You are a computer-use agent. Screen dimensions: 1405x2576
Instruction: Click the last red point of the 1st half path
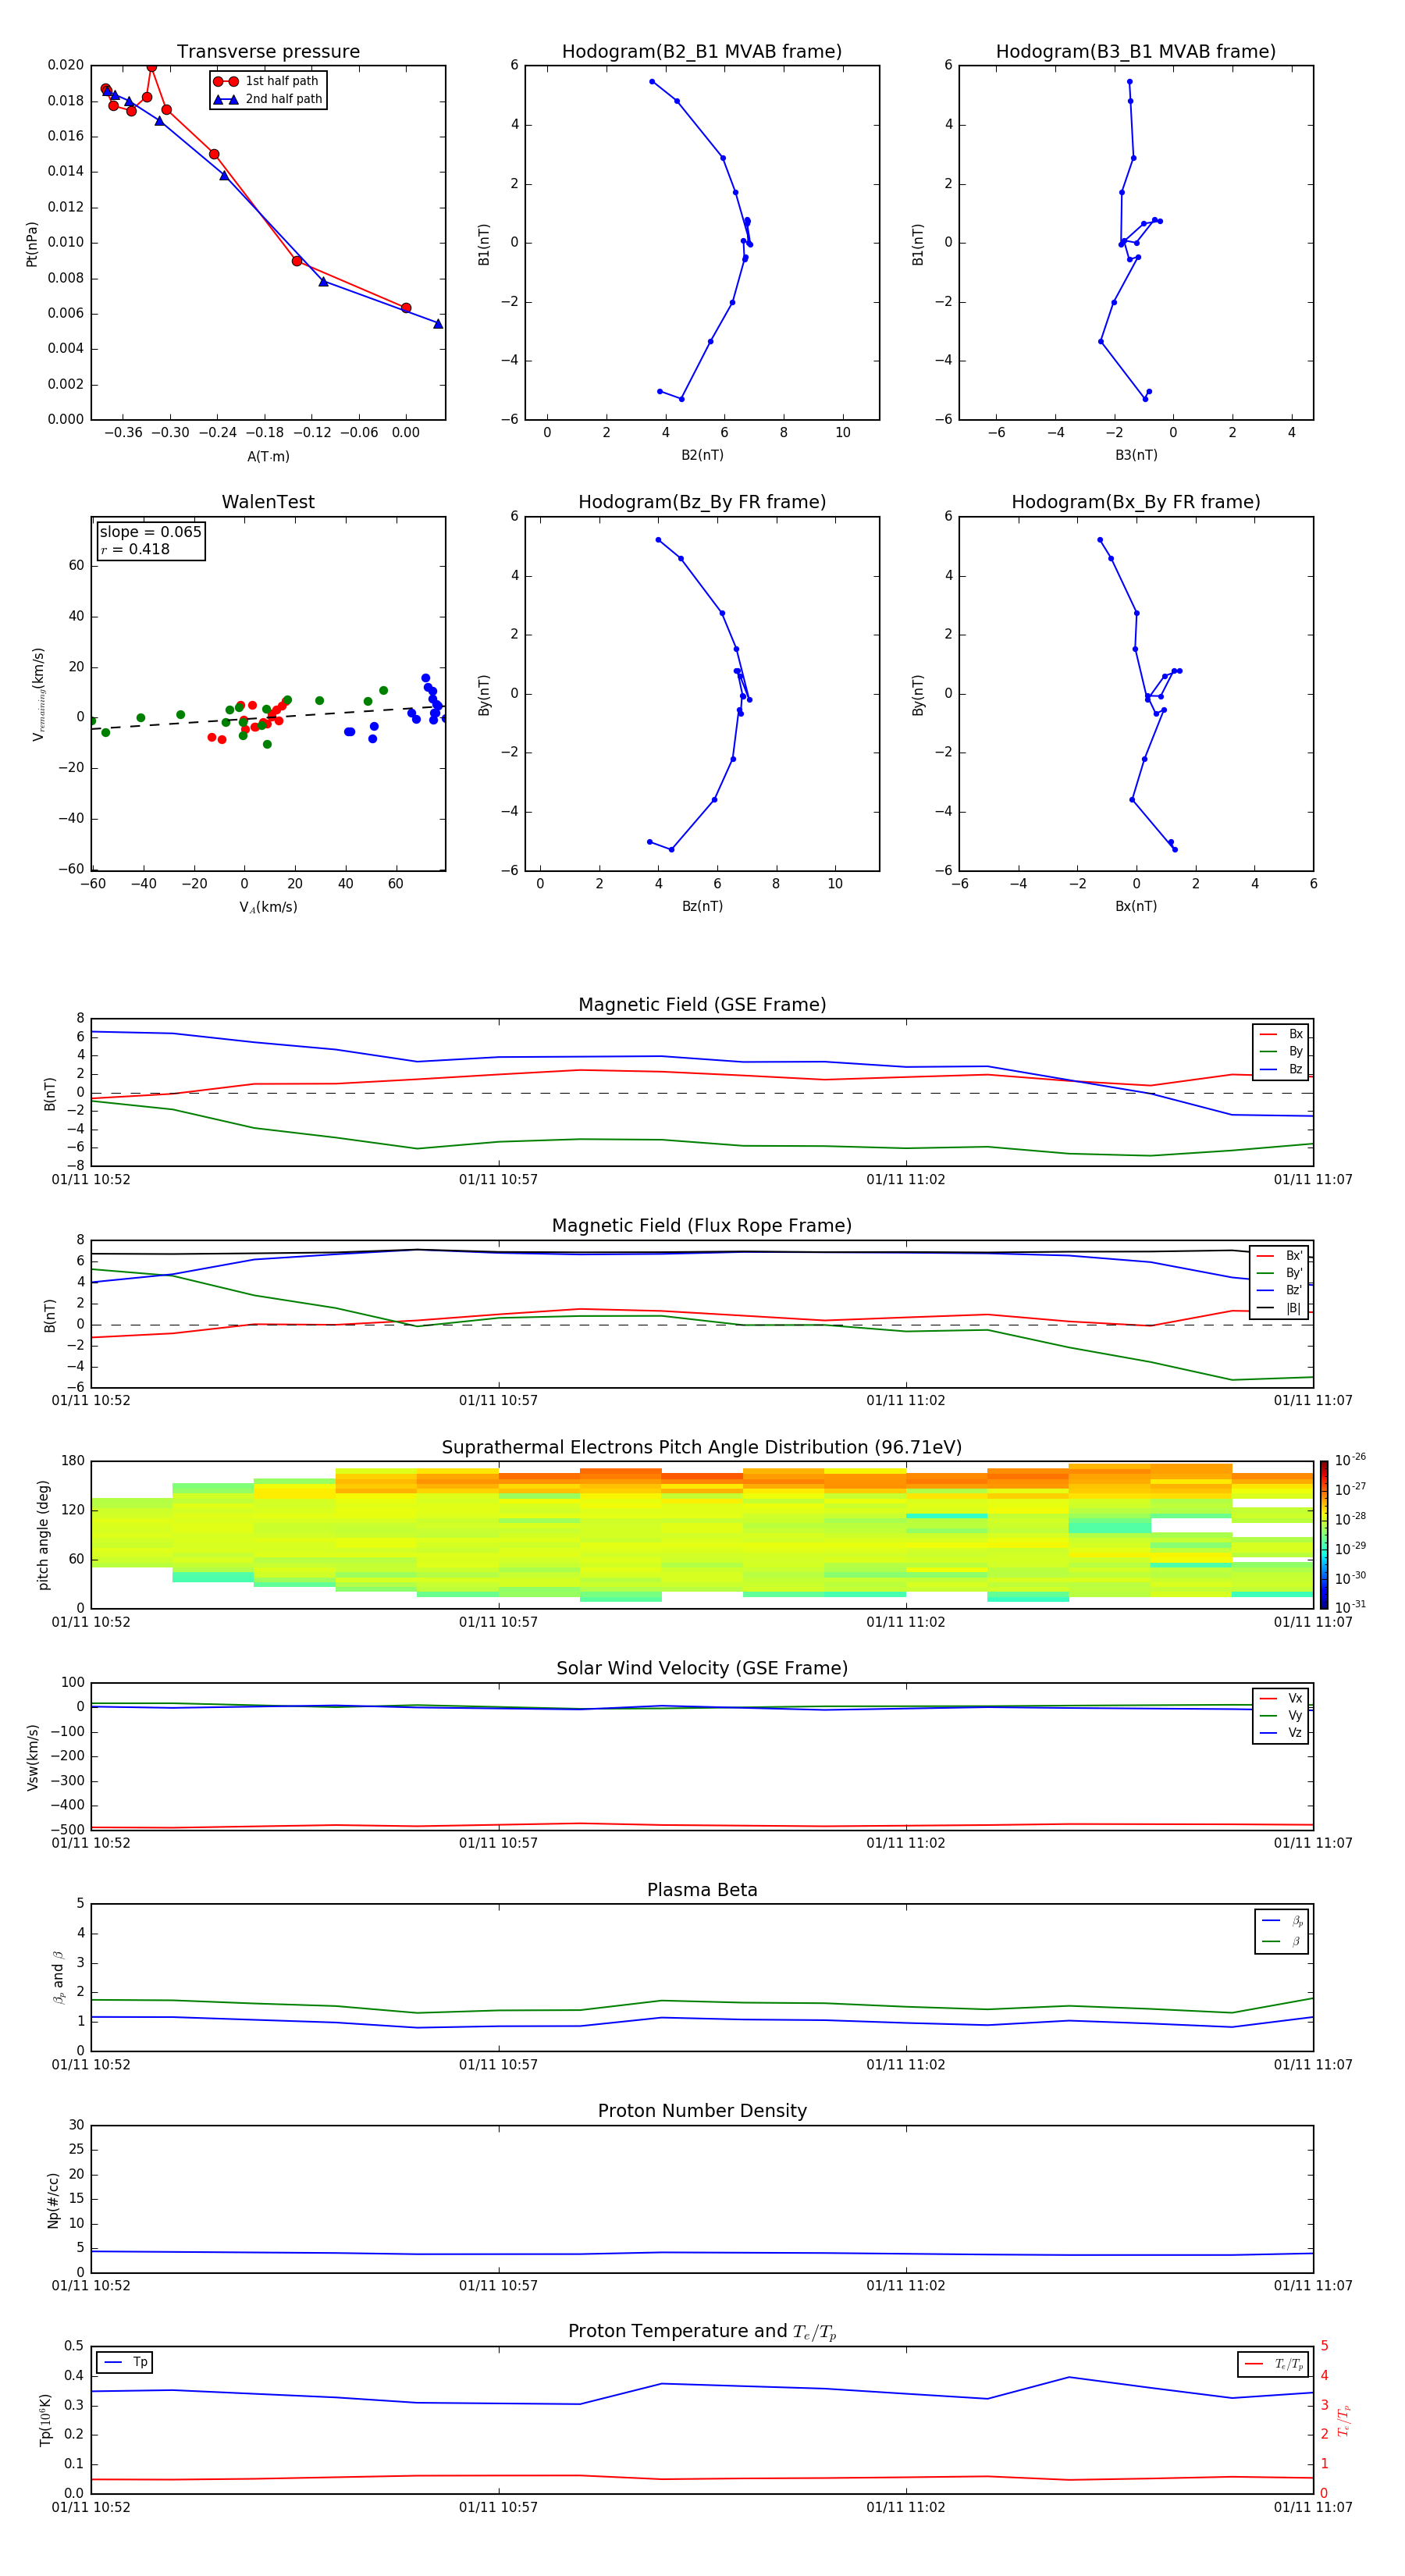tap(406, 308)
